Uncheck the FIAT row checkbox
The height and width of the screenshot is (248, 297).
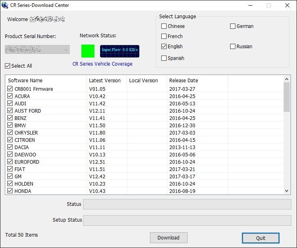(x=10, y=169)
